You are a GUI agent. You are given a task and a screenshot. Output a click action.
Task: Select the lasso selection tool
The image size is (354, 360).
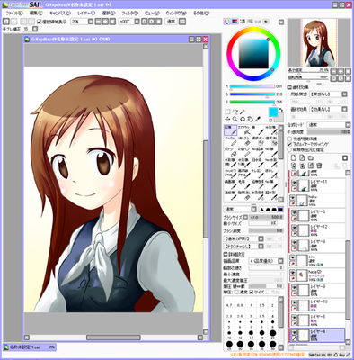pos(235,112)
